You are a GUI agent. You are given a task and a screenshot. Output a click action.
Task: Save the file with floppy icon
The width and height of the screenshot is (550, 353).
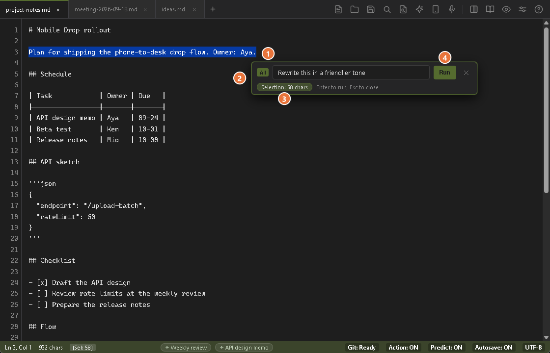(370, 9)
